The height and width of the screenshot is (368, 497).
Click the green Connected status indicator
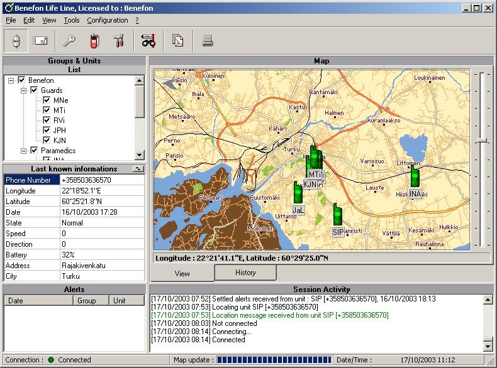coord(51,360)
